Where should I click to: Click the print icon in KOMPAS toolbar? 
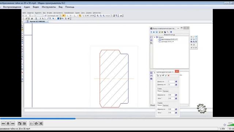pos(32,19)
